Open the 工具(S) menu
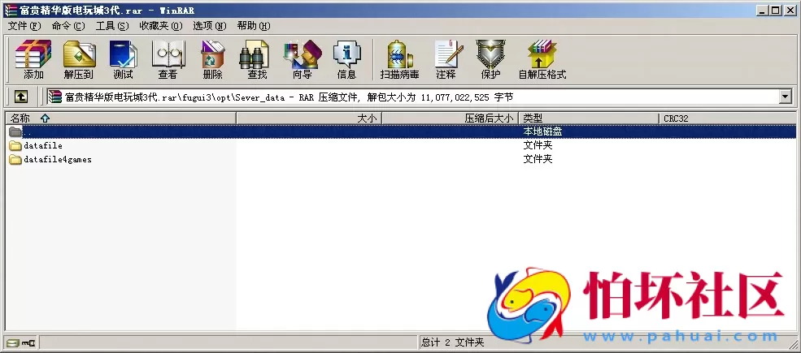Viewport: 801px width, 353px height. tap(112, 26)
